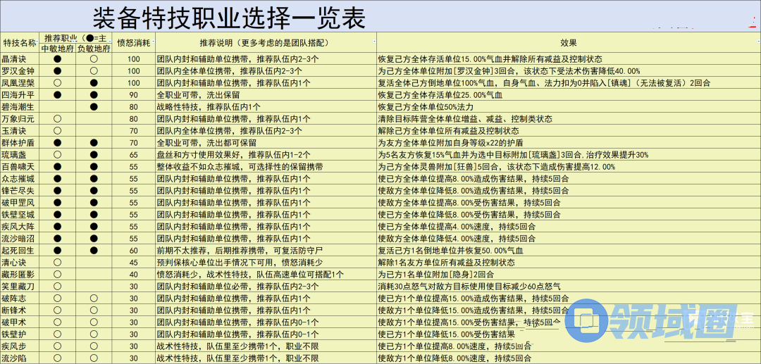Viewport: 761px width, 364px height.
Task: Select hollow circle in 凤凰涅槃 row under 中敏地府
Action: click(x=58, y=83)
